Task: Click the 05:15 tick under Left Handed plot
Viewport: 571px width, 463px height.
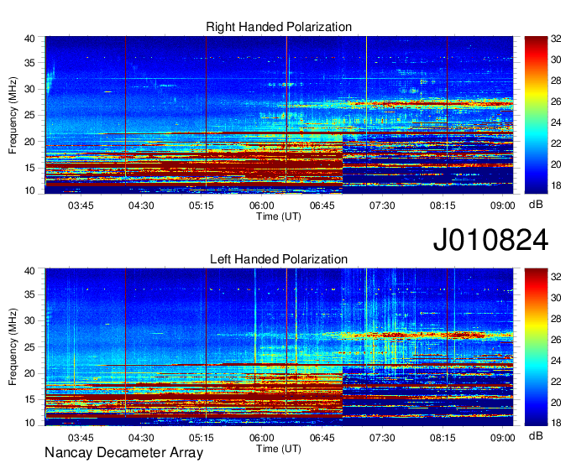Action: click(x=202, y=438)
